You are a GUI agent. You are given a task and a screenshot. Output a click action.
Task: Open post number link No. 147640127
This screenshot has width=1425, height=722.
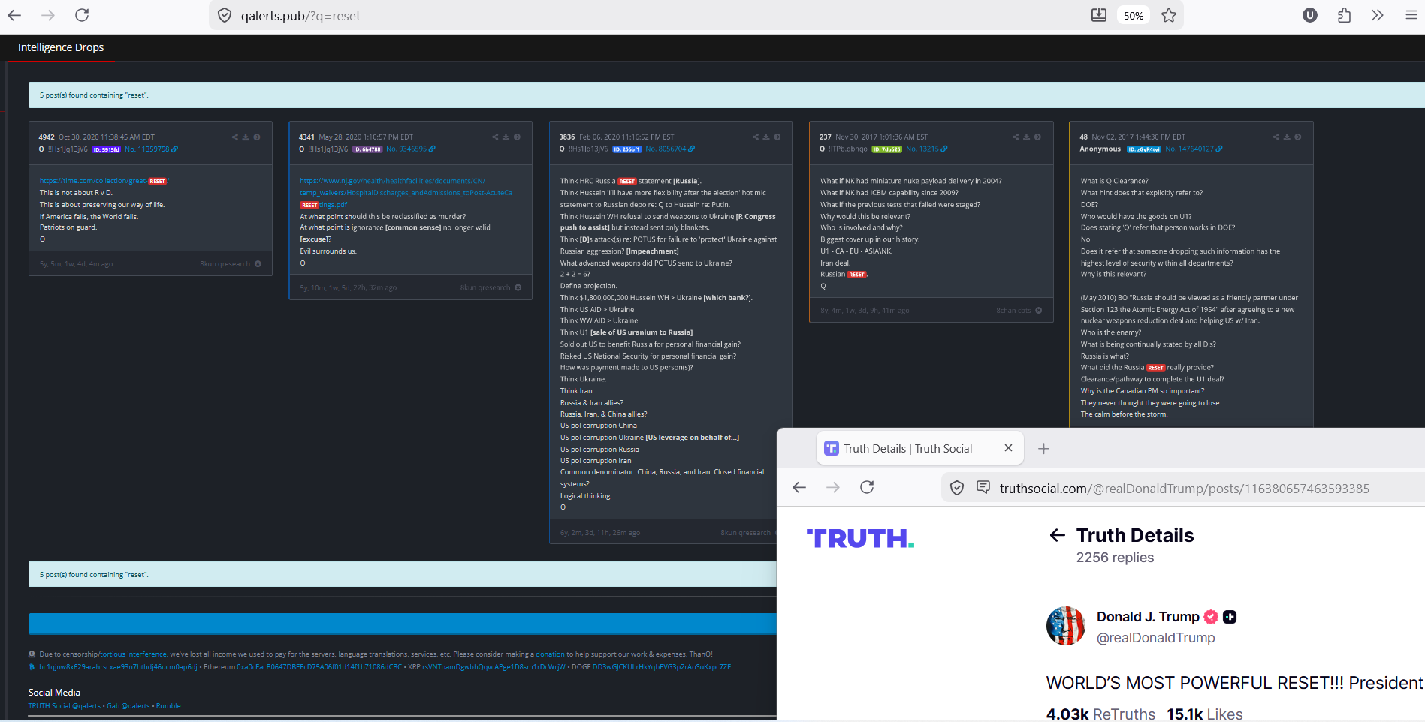tap(1194, 149)
